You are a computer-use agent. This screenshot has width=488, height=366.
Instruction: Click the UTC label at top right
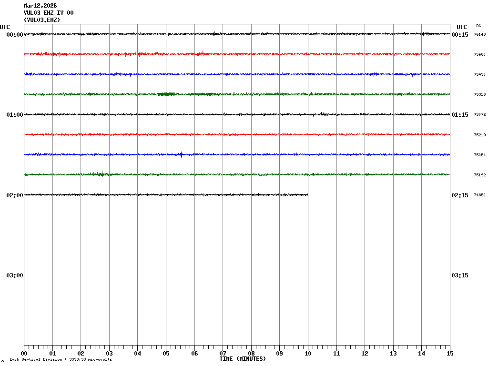click(x=461, y=27)
